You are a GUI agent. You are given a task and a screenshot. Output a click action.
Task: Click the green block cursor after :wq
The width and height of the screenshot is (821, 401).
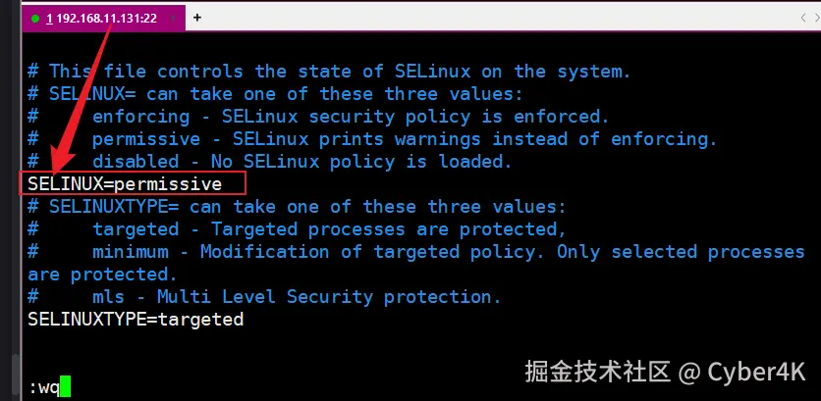[65, 387]
